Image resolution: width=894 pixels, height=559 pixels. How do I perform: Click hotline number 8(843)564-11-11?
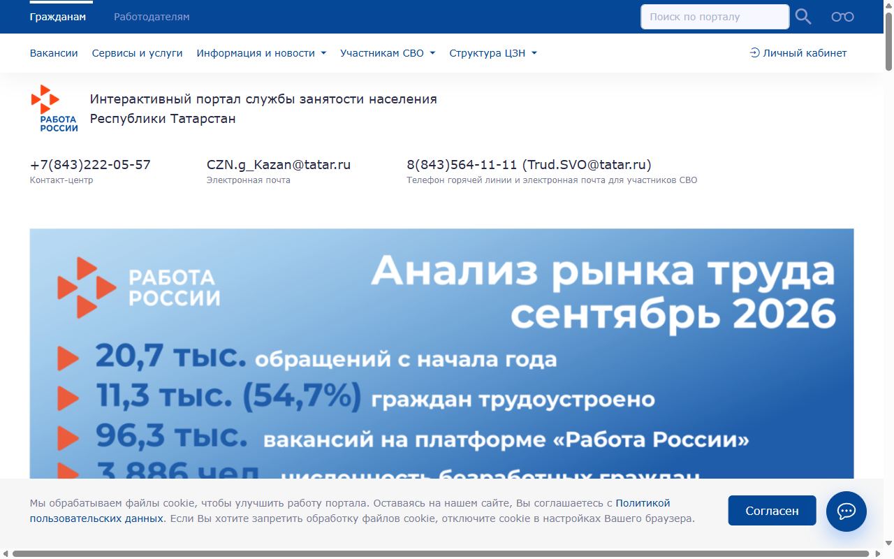[x=462, y=165]
